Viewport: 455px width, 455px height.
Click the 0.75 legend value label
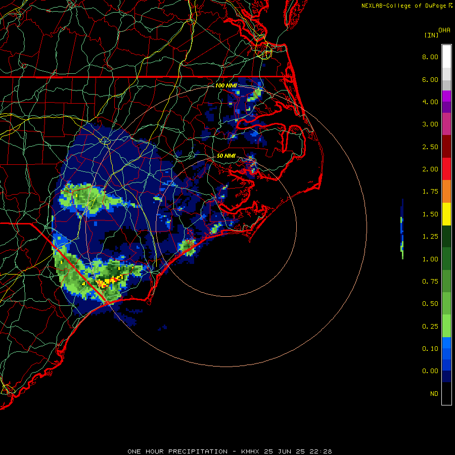point(430,282)
